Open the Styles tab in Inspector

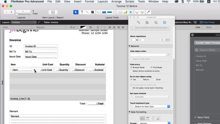pos(147,22)
